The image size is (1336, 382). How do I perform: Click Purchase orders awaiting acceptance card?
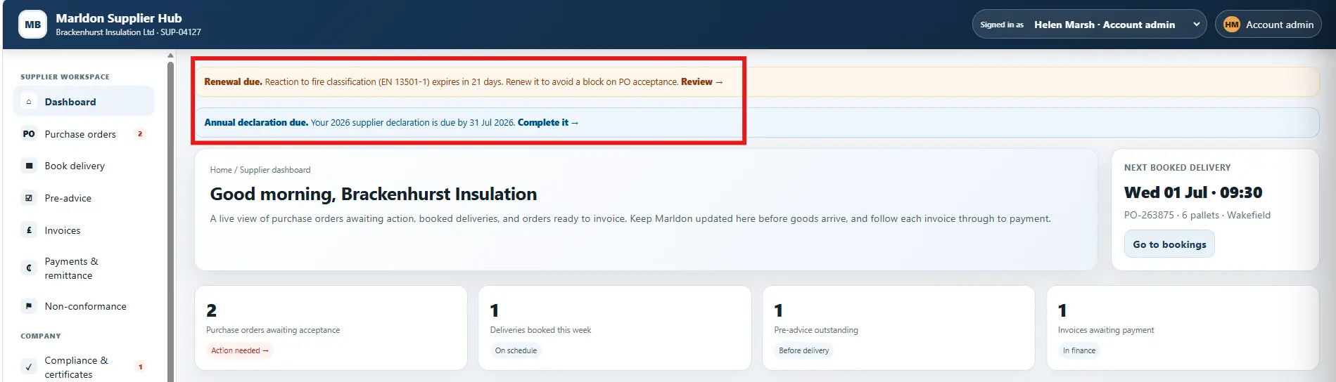click(331, 328)
